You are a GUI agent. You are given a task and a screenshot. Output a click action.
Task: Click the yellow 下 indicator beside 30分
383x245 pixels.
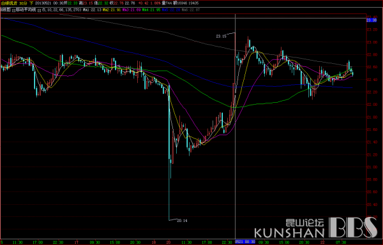pos(31,3)
